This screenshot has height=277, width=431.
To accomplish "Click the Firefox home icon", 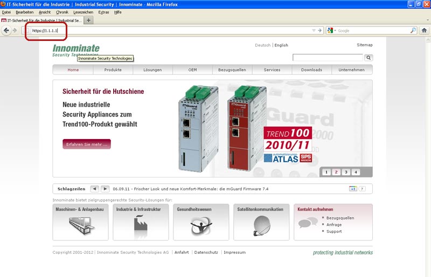I will point(424,31).
